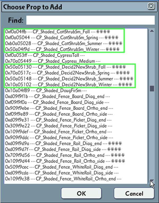Select CP_Shaded_Fence_Picket_Diag_side entry

pyautogui.click(x=59, y=126)
